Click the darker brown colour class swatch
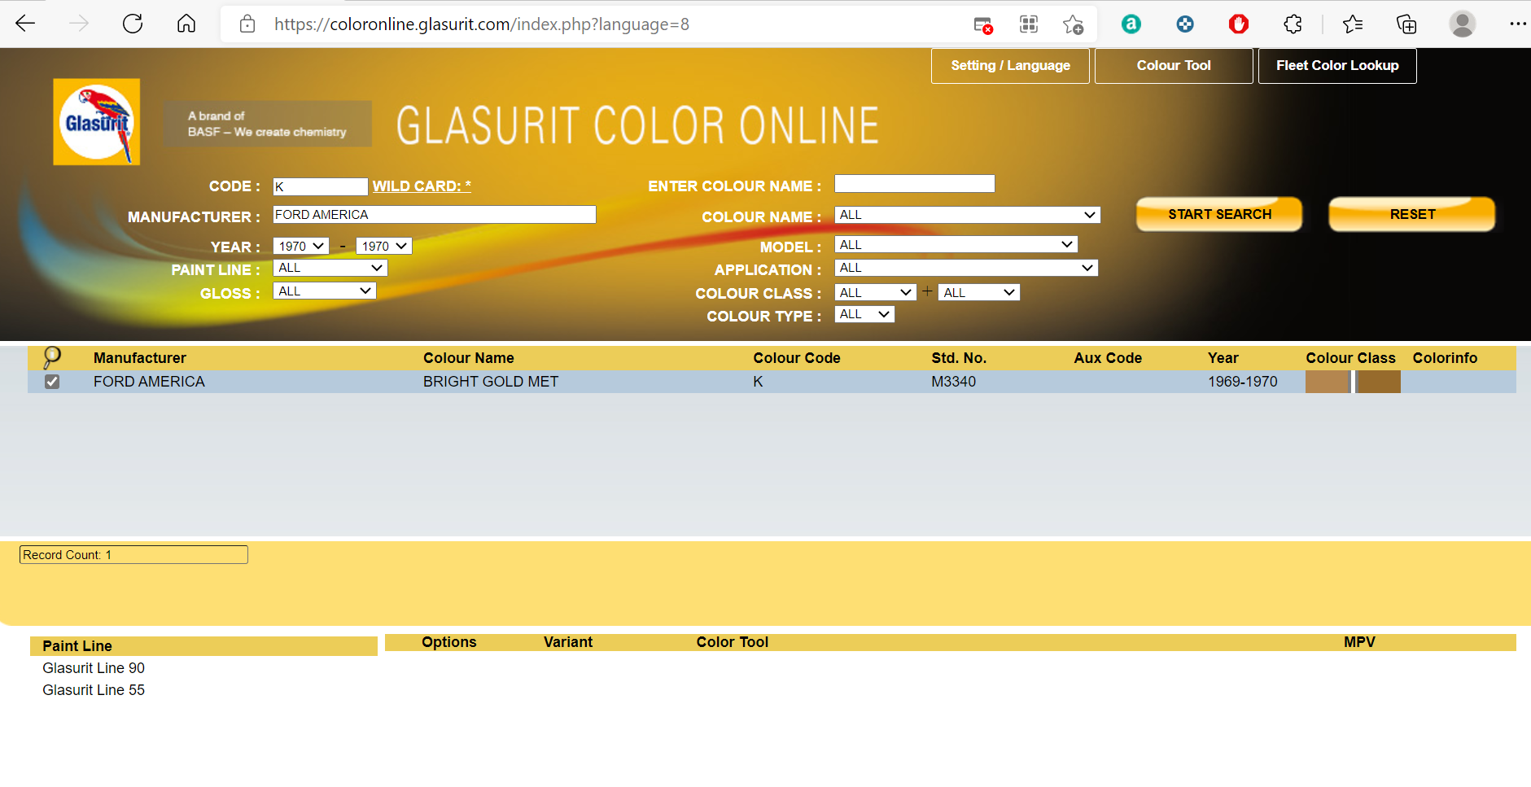This screenshot has height=787, width=1531. (x=1379, y=382)
